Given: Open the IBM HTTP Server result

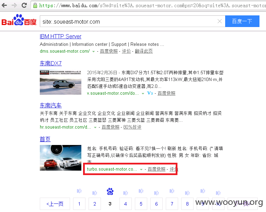Looking at the screenshot, I should pos(60,36).
